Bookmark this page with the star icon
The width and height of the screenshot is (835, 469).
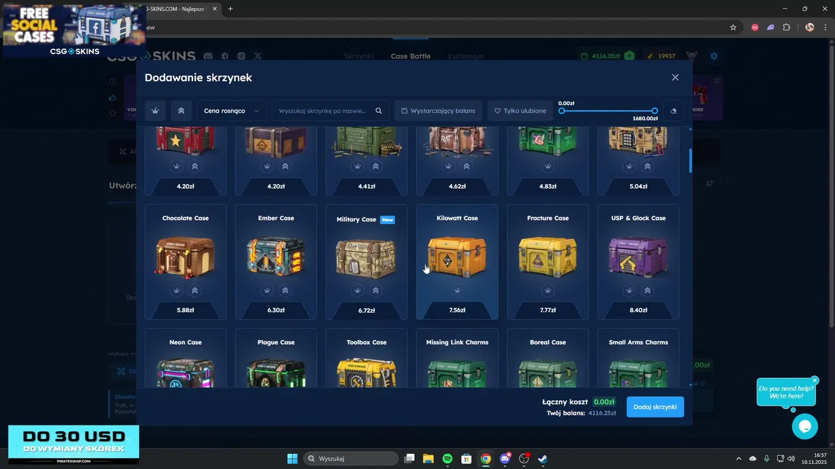pos(733,27)
